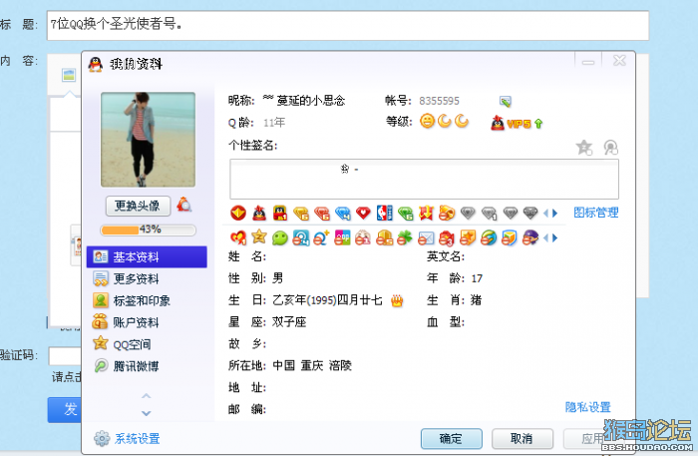This screenshot has height=456, width=698.
Task: Click the purple helmet game icon
Action: tap(530, 237)
